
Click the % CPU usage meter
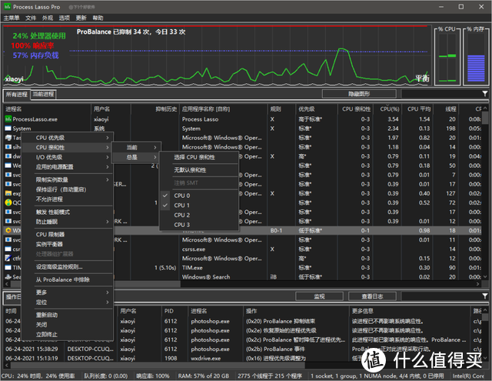click(447, 56)
